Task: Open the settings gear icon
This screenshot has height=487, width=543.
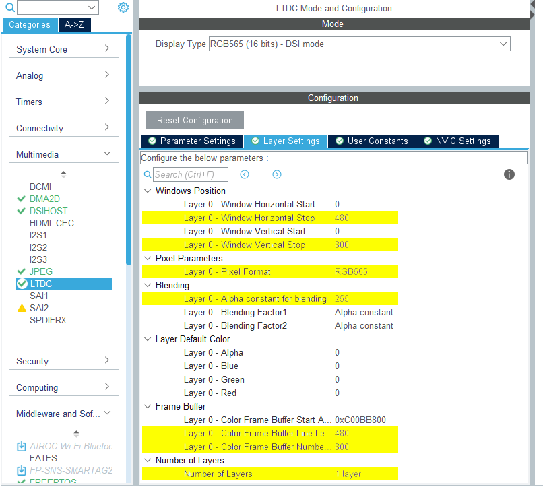Action: click(123, 7)
